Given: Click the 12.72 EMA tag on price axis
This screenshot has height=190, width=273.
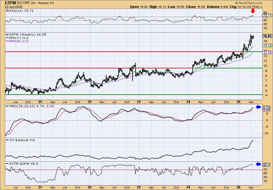Looking at the screenshot, I should 268,52.
